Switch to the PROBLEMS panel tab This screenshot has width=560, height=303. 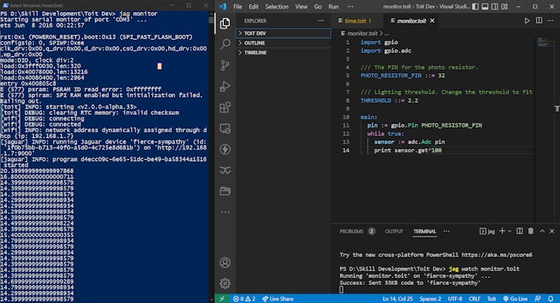pos(351,231)
